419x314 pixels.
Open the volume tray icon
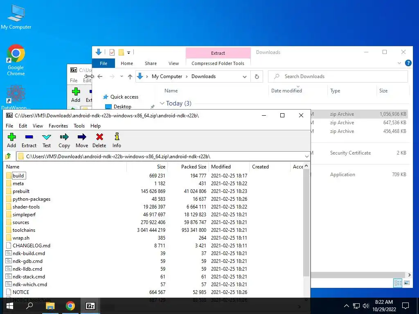(366, 306)
